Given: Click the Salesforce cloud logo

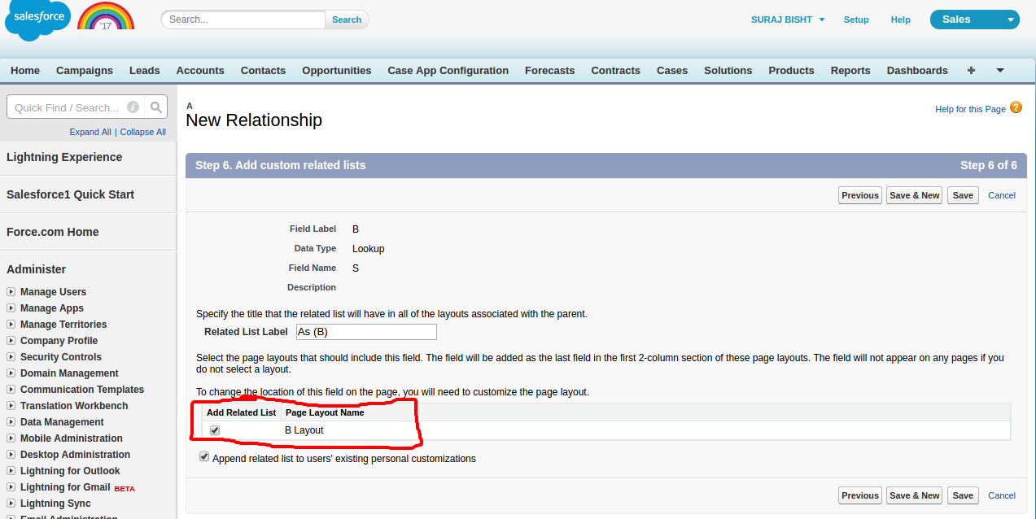Looking at the screenshot, I should click(37, 20).
